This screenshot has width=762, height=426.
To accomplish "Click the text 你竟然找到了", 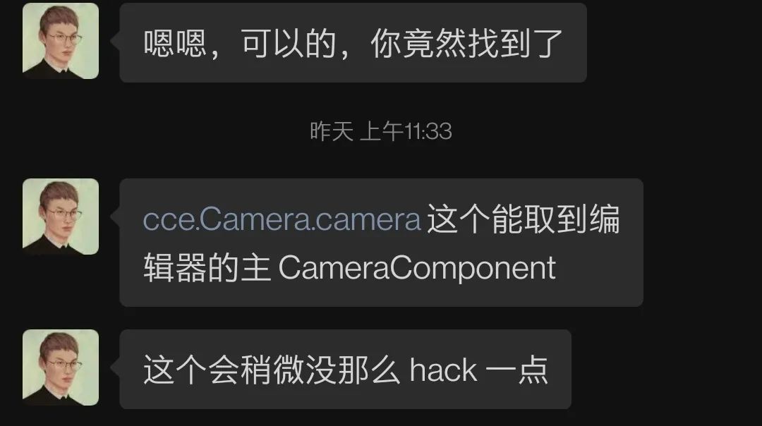I will coord(466,43).
